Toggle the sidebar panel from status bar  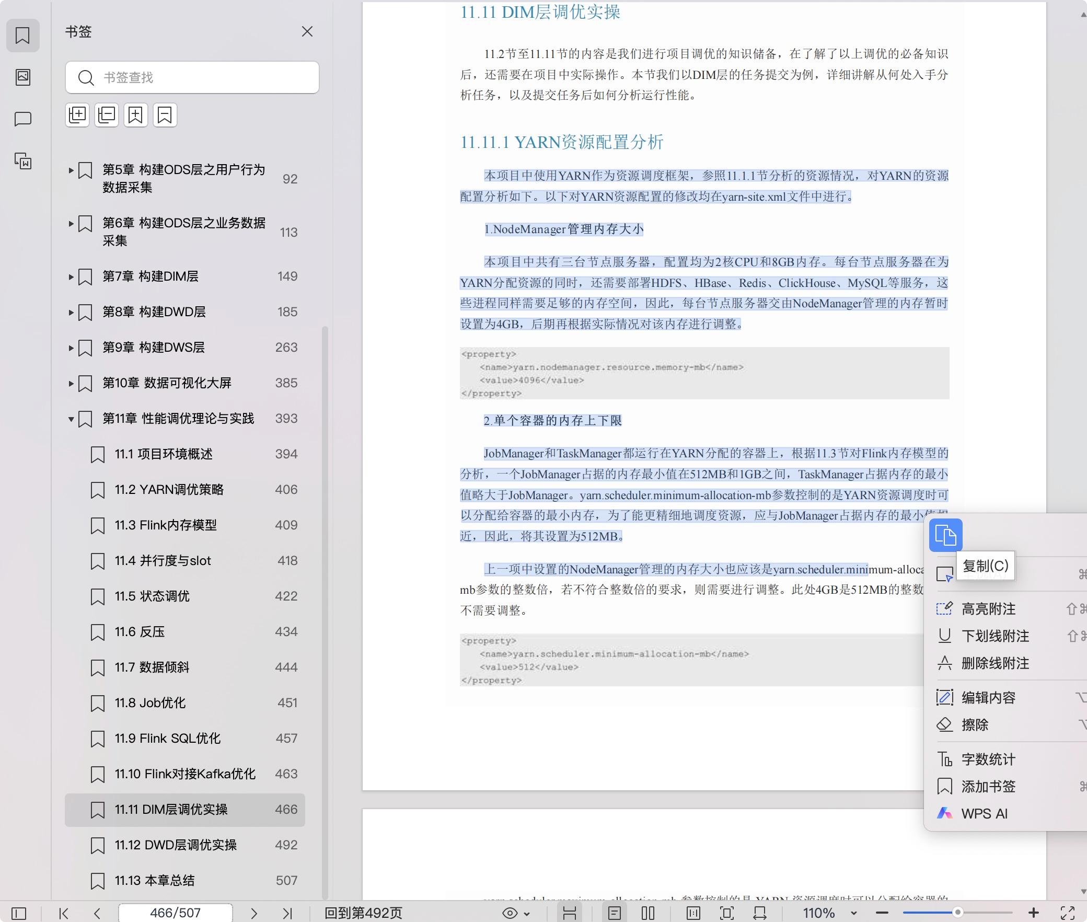19,913
